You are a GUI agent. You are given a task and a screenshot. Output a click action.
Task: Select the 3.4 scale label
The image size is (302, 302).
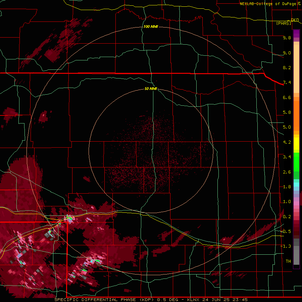point(287,157)
